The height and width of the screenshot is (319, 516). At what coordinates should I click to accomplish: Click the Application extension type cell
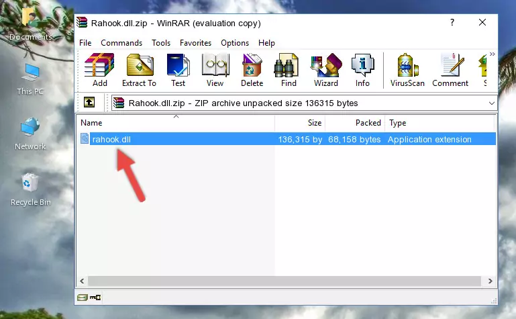pyautogui.click(x=429, y=139)
